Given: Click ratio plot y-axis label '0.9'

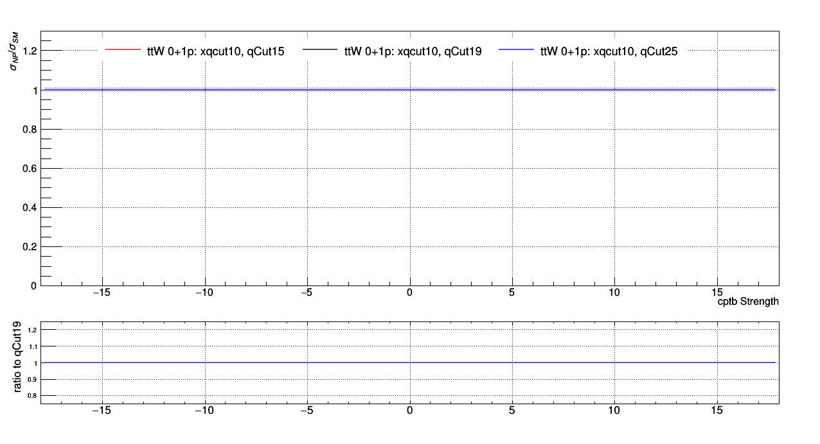Looking at the screenshot, I should point(33,380).
